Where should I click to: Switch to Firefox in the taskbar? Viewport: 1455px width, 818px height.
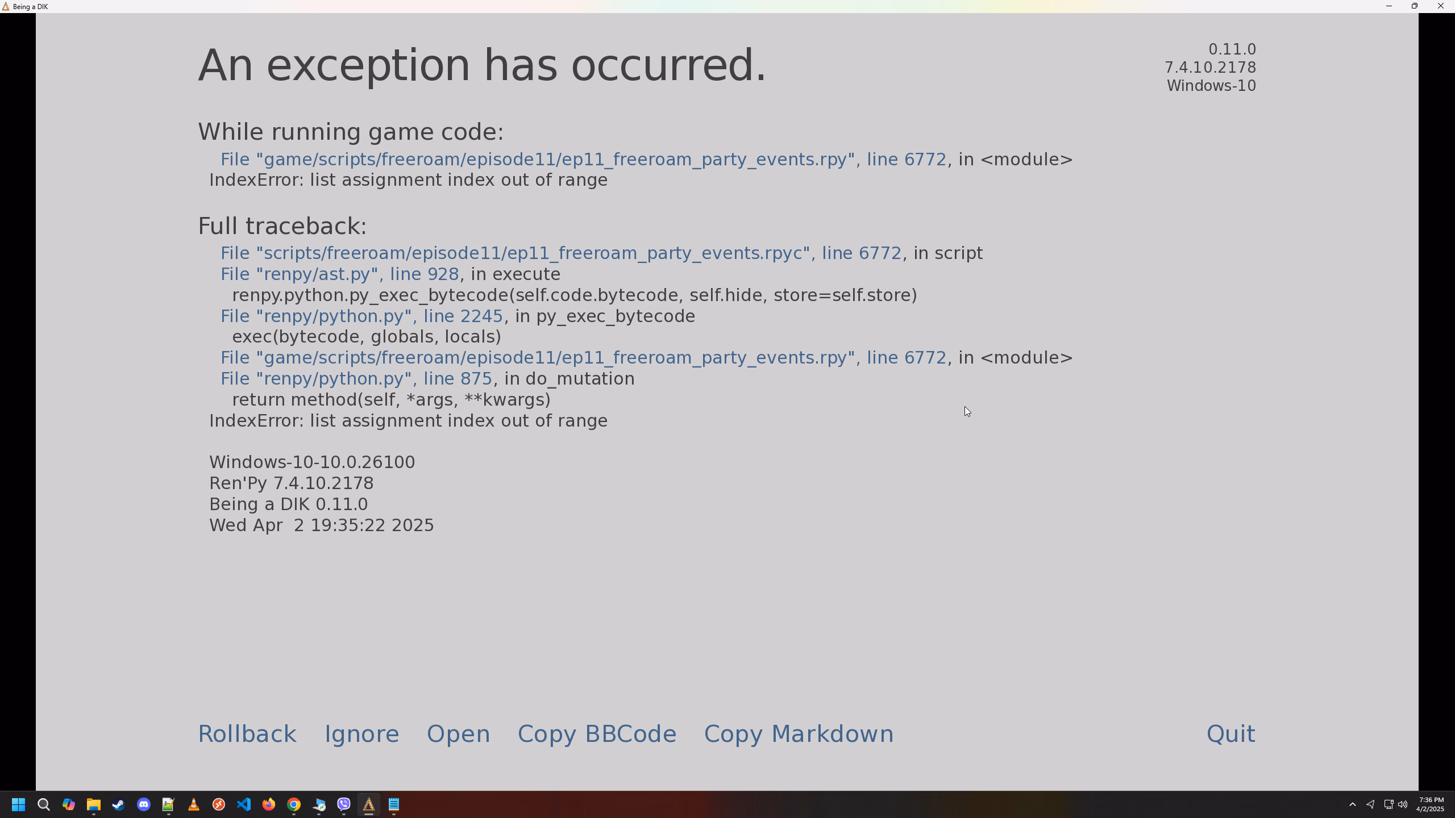268,805
